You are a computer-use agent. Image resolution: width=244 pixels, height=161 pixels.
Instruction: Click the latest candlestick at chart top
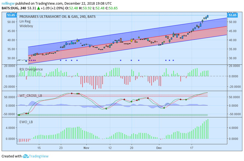point(208,16)
